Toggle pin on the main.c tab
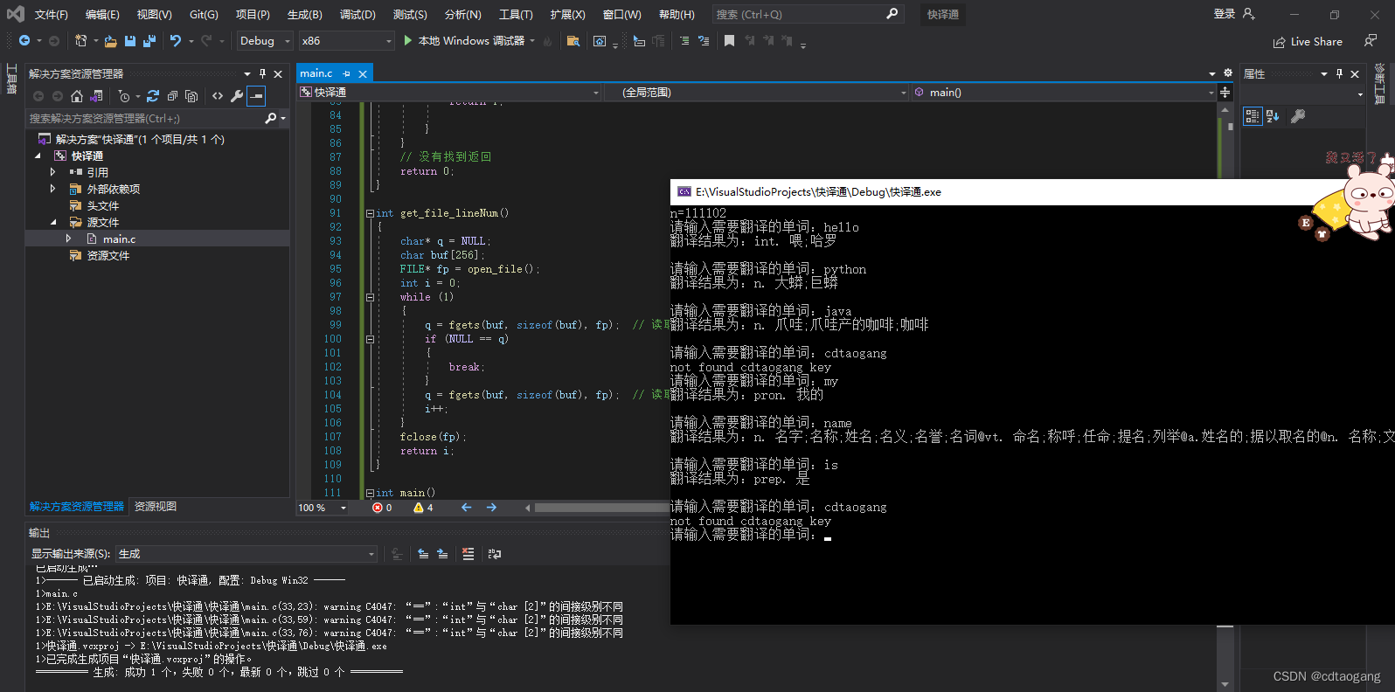Screen dimensions: 1395x692 click(x=347, y=74)
